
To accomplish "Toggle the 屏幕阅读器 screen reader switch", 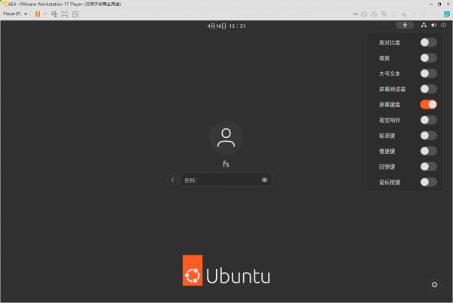I will click(x=428, y=89).
